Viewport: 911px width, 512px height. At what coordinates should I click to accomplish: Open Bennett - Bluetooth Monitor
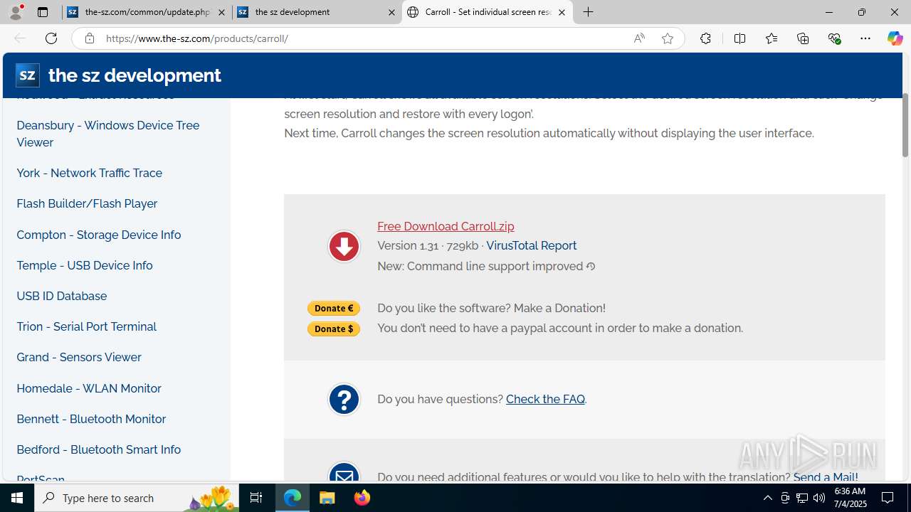(x=91, y=419)
